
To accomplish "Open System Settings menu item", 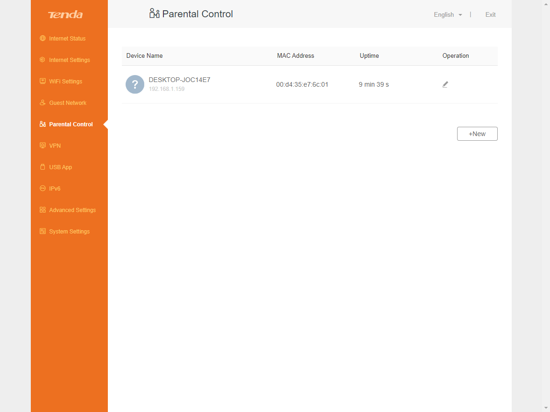I will (70, 231).
